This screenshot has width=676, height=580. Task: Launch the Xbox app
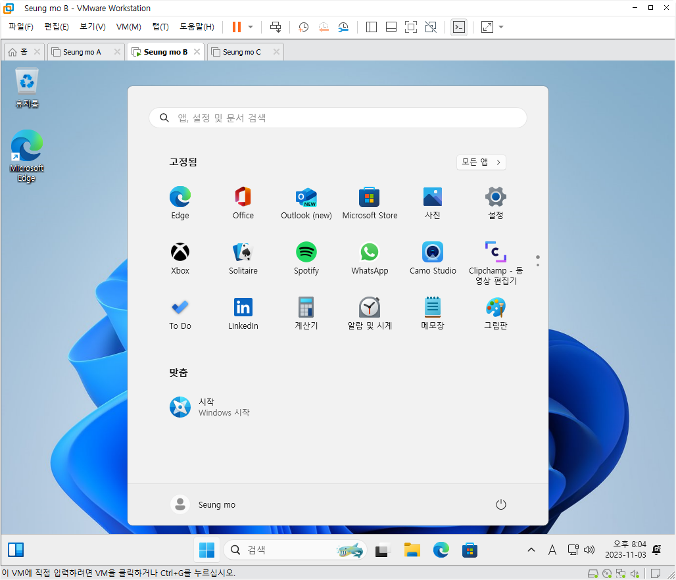(180, 258)
